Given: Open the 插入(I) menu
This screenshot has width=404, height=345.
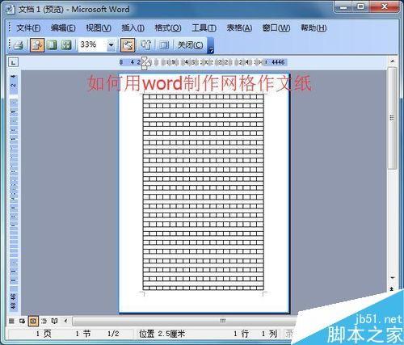Looking at the screenshot, I should (x=133, y=27).
